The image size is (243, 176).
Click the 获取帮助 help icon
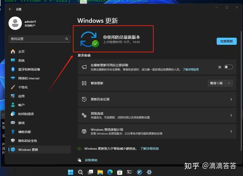click(x=80, y=160)
